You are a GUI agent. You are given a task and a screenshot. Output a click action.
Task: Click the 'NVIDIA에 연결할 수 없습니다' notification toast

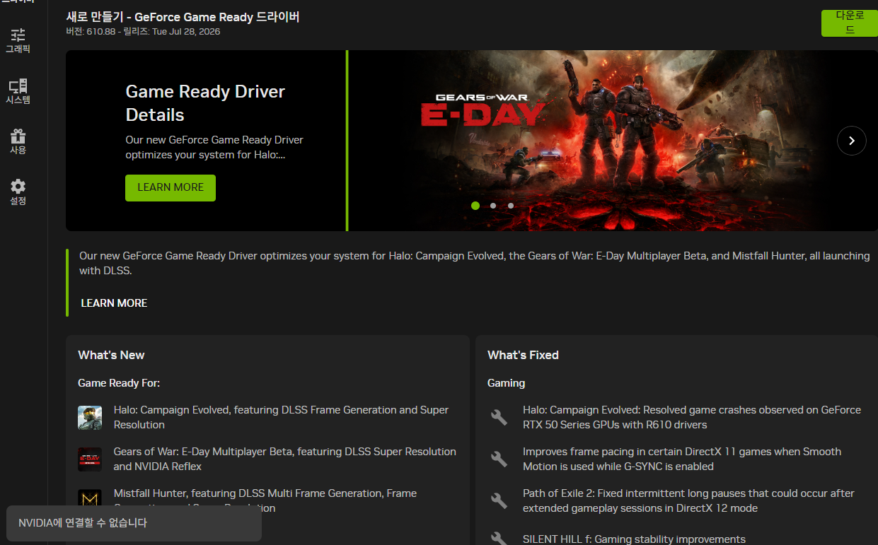coord(134,523)
